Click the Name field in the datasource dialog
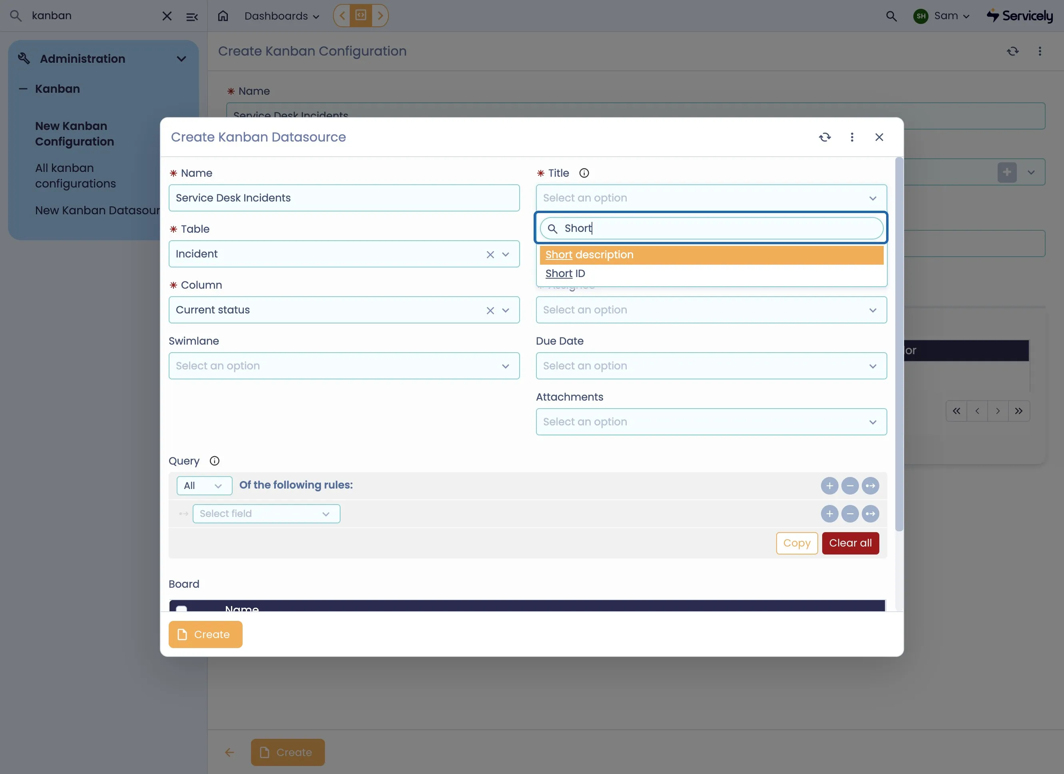 click(x=344, y=198)
